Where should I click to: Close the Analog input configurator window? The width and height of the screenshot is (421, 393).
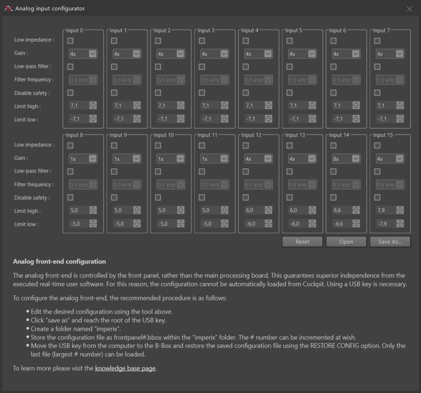click(409, 9)
